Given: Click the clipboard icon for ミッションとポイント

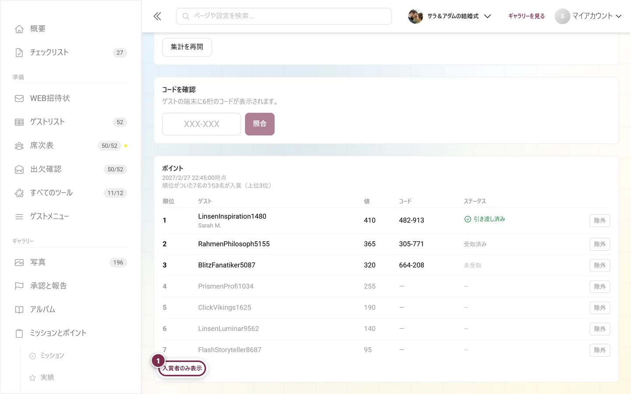Looking at the screenshot, I should click(19, 334).
